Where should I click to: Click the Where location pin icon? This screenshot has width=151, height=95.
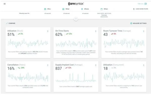(82, 9)
